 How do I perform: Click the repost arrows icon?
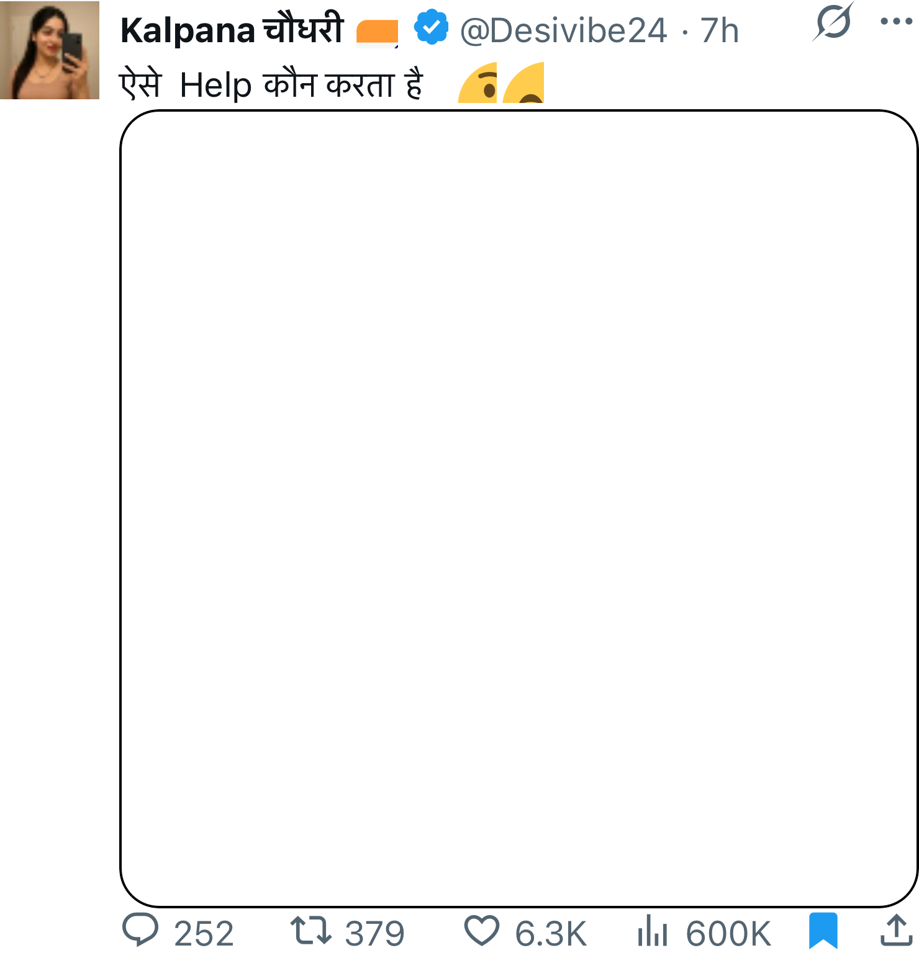pos(311,930)
